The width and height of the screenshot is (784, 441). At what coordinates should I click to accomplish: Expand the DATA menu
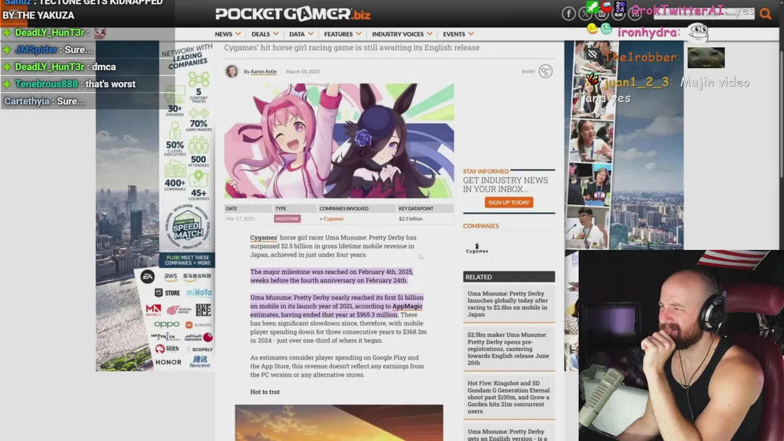(301, 34)
